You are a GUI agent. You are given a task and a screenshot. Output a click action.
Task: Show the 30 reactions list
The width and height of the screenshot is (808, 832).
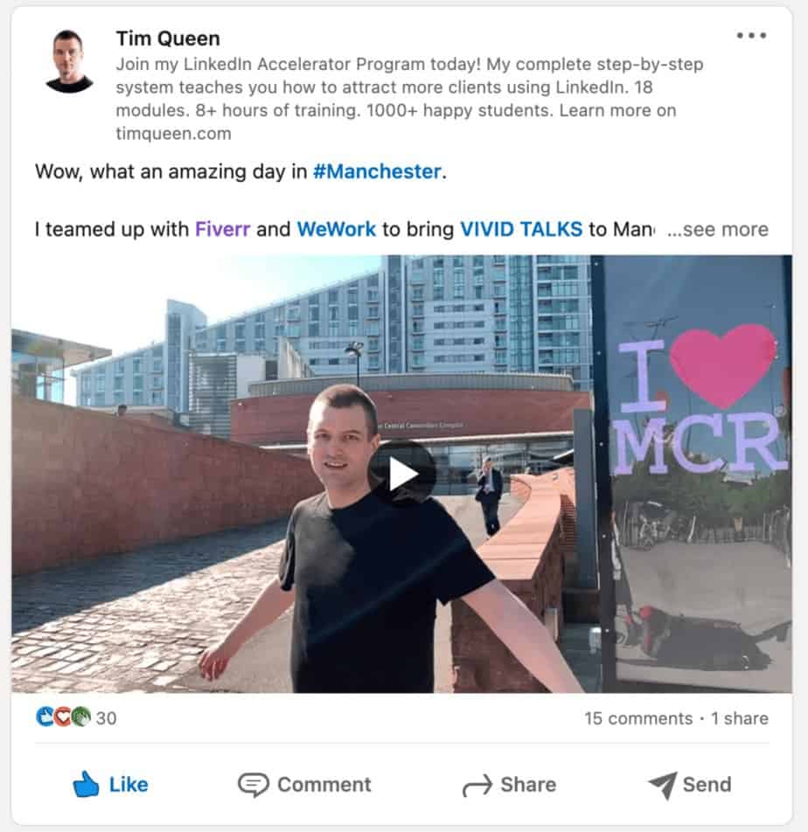click(x=106, y=718)
